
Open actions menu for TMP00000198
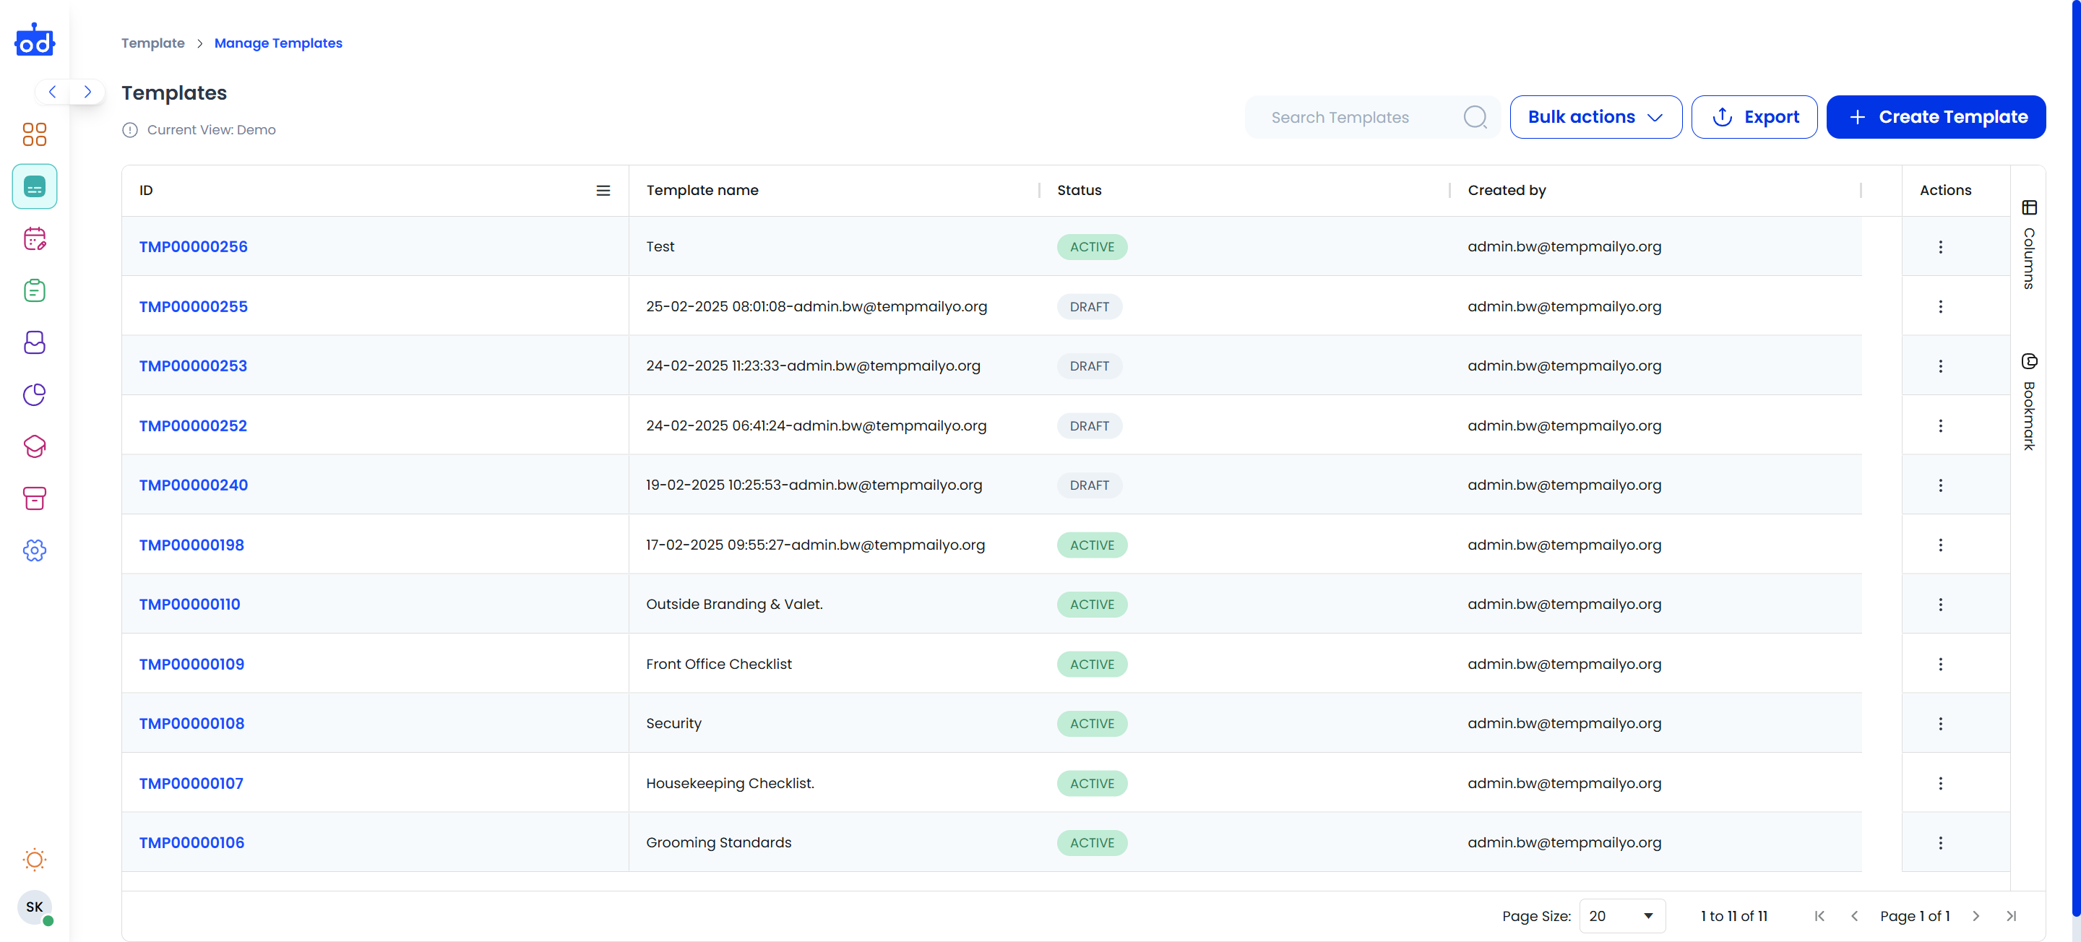(1940, 545)
